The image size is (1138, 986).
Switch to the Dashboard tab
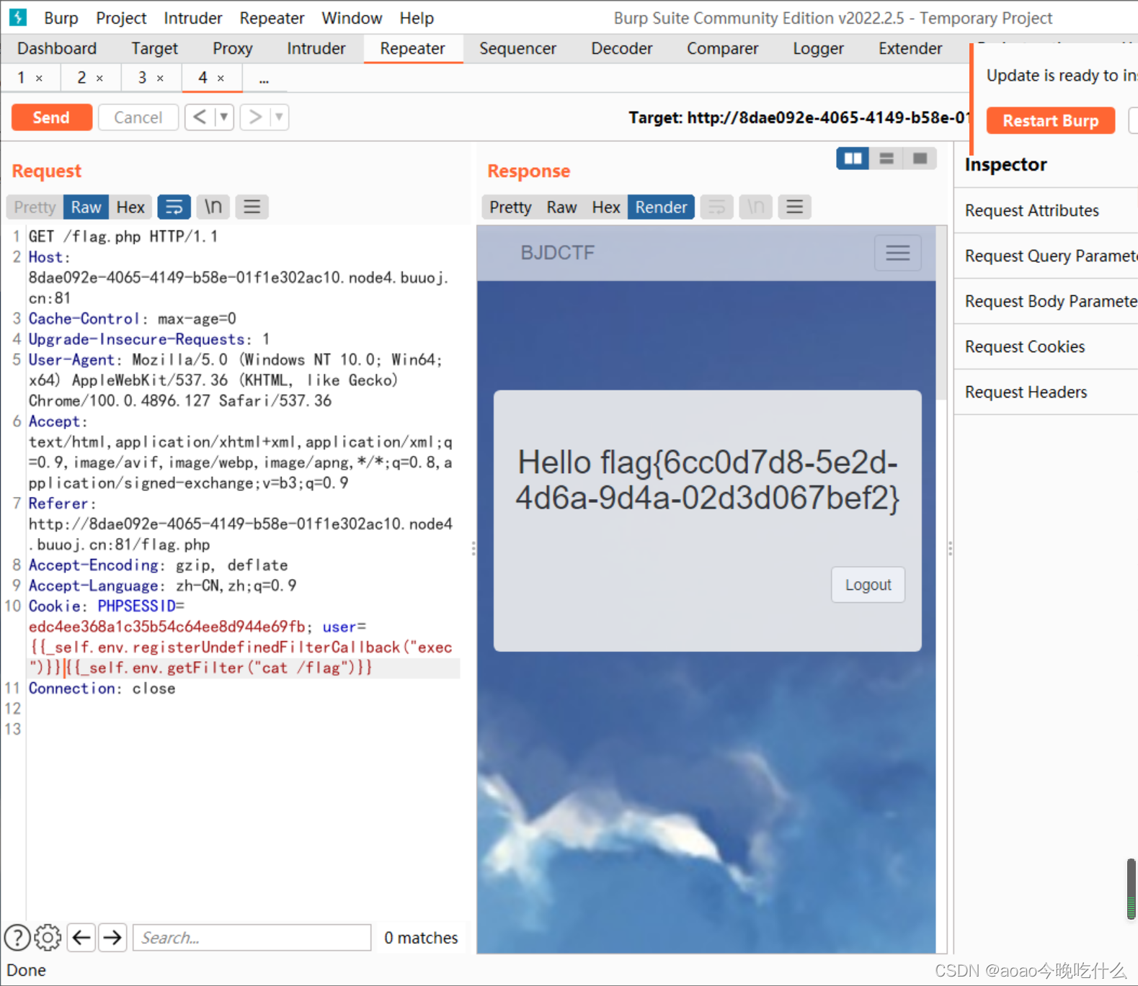pos(57,48)
